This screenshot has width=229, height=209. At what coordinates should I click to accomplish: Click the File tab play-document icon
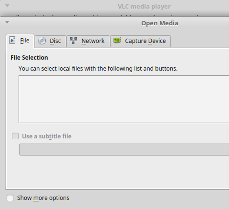click(x=12, y=40)
